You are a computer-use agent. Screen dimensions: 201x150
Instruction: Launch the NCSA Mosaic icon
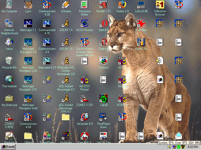pyautogui.click(x=85, y=23)
